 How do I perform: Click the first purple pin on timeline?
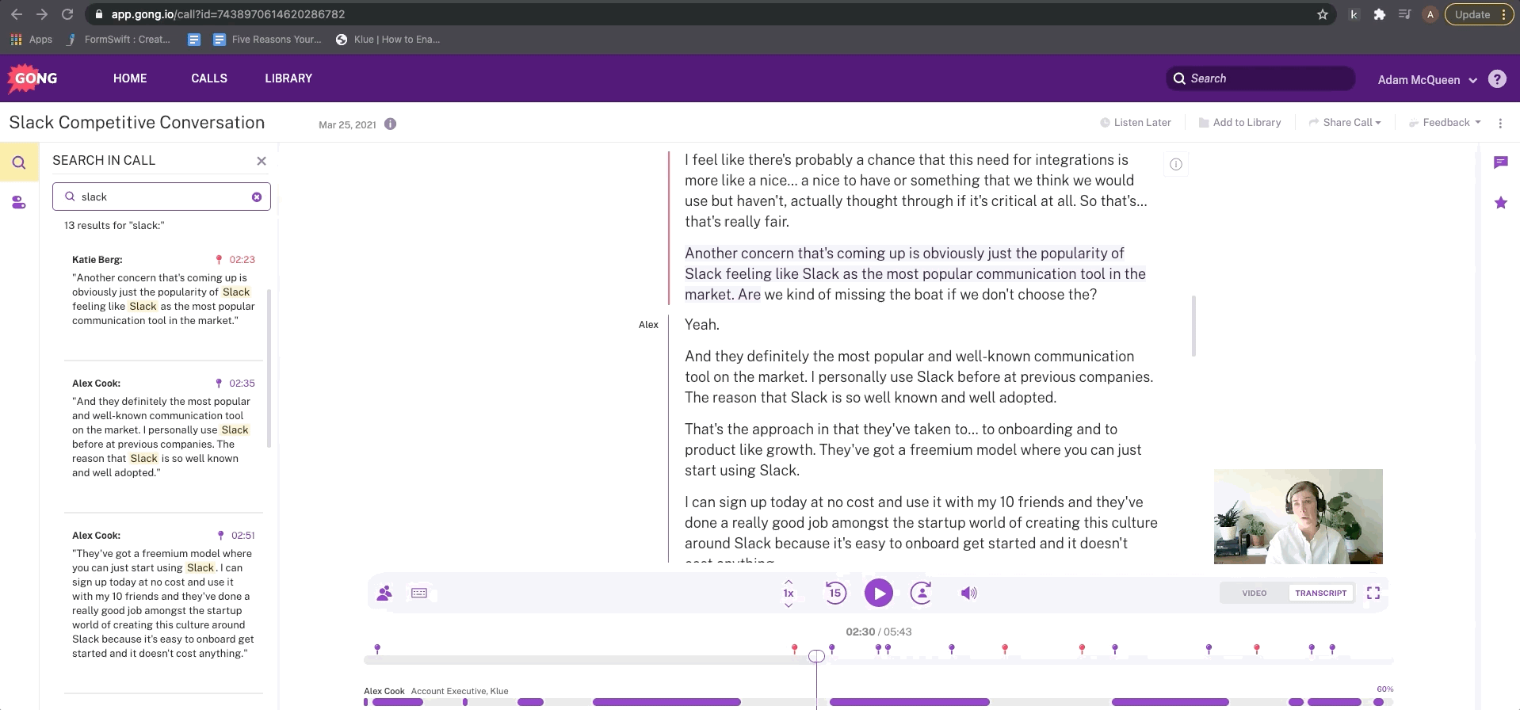(377, 649)
